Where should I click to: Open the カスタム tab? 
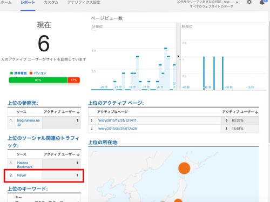[51, 2]
